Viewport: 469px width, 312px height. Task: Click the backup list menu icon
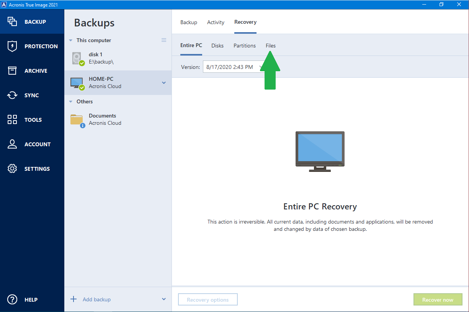(x=164, y=40)
